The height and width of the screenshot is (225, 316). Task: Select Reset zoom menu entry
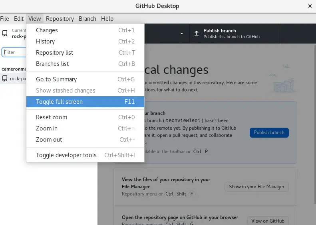point(85,117)
